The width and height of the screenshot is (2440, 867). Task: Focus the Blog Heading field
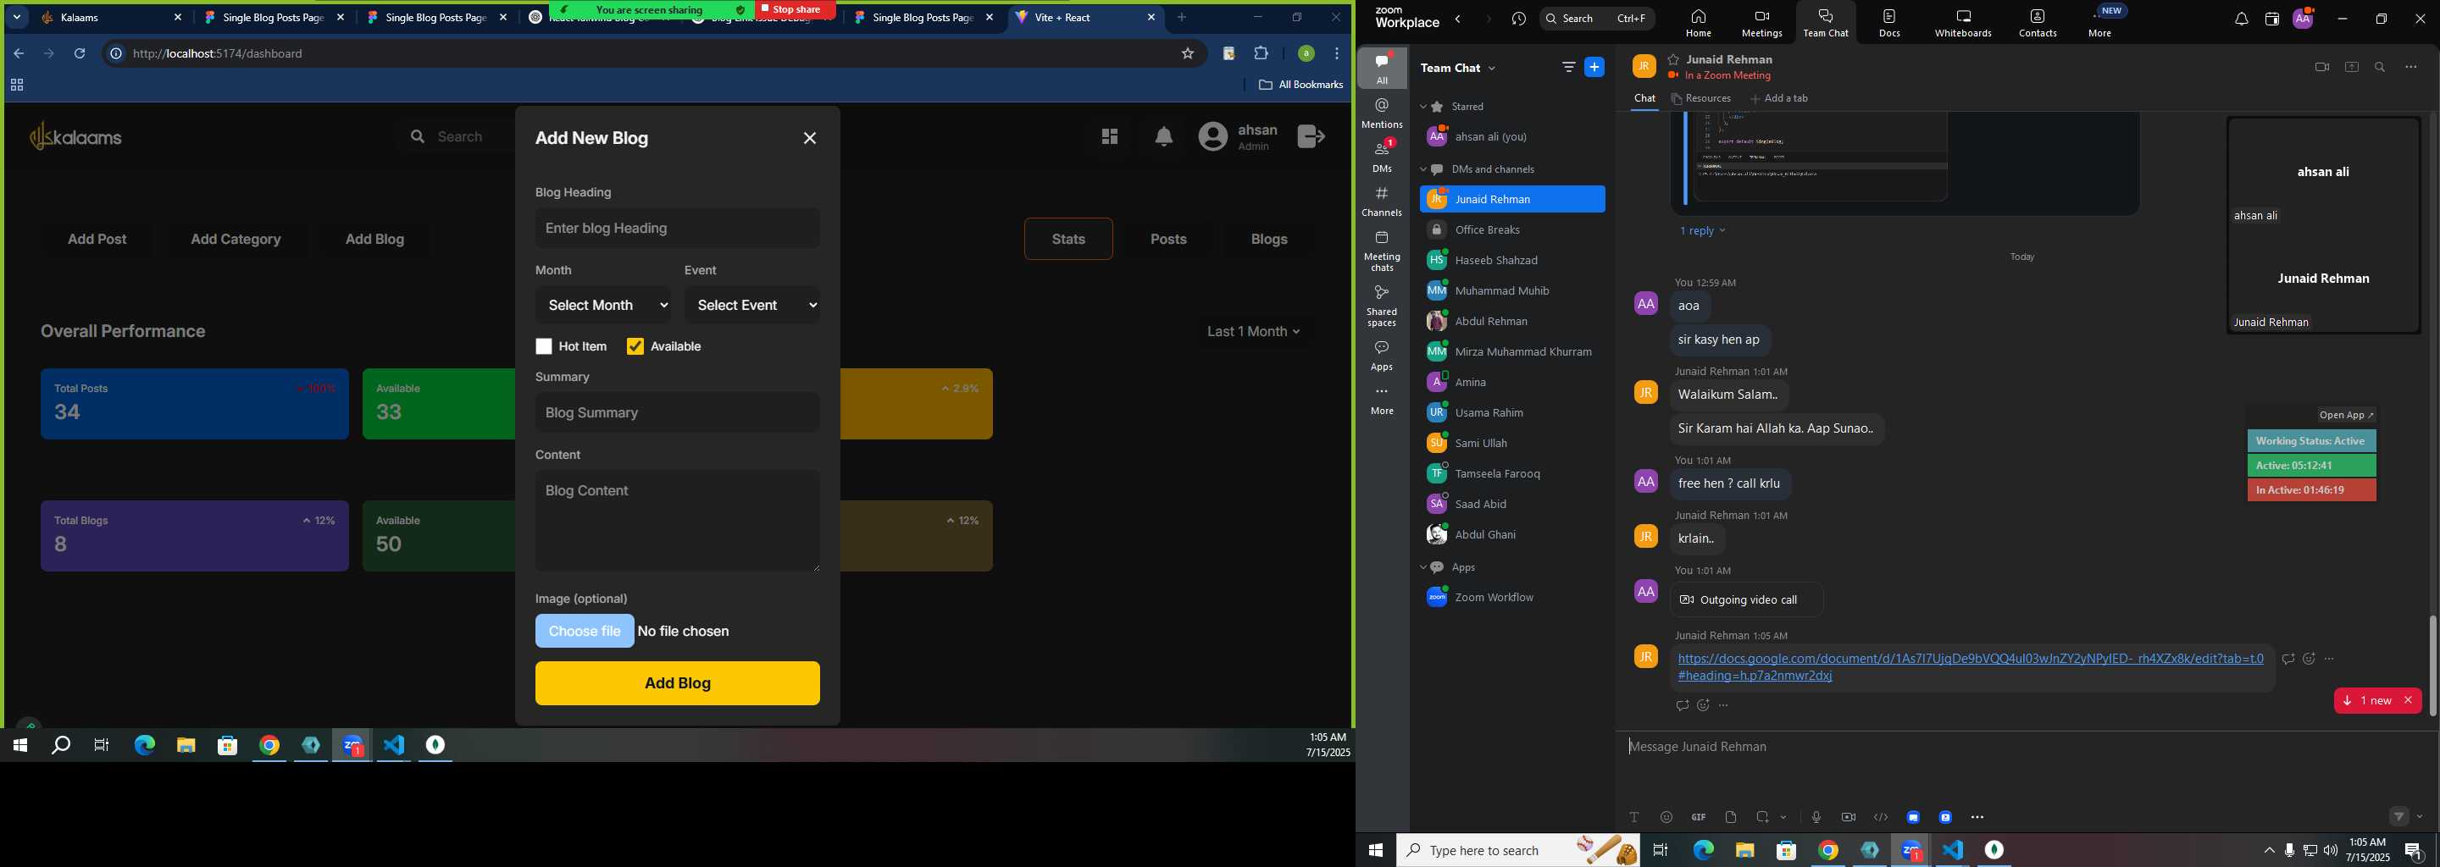tap(677, 228)
